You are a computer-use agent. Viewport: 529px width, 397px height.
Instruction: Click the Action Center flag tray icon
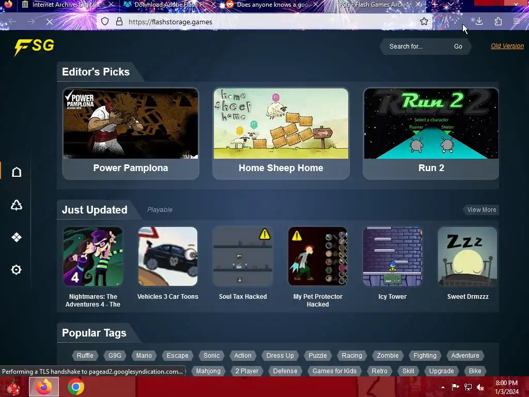[455, 387]
